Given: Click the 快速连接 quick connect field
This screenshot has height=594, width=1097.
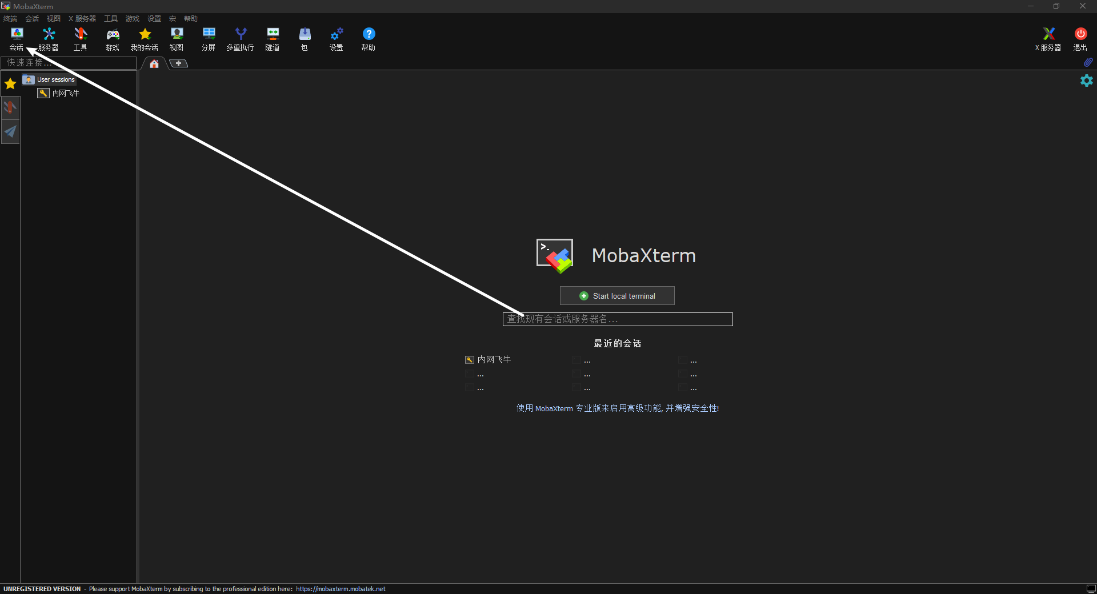Looking at the screenshot, I should click(x=69, y=63).
